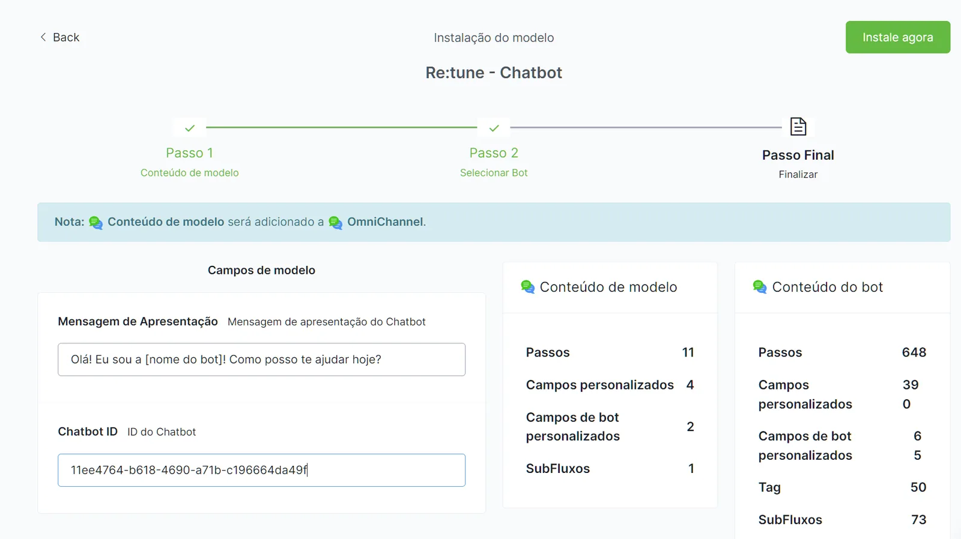Click the 'ID do Chatbot' description text

[x=162, y=432]
